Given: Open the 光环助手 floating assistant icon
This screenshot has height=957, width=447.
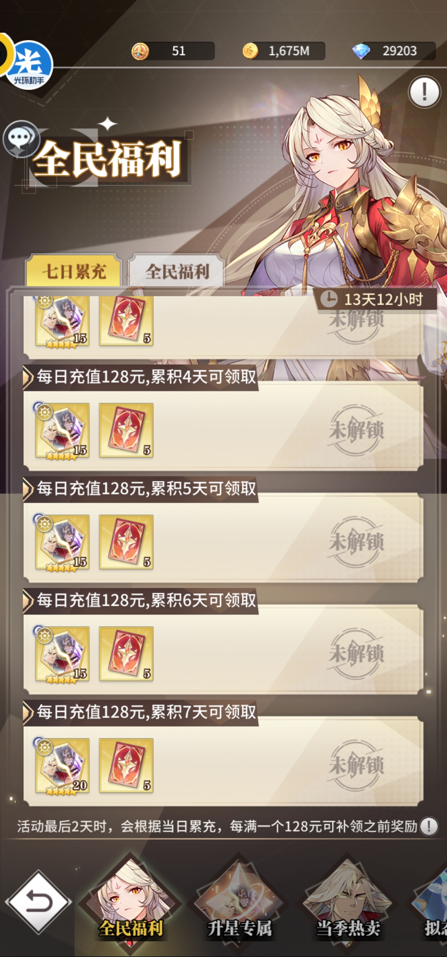Looking at the screenshot, I should pyautogui.click(x=29, y=64).
